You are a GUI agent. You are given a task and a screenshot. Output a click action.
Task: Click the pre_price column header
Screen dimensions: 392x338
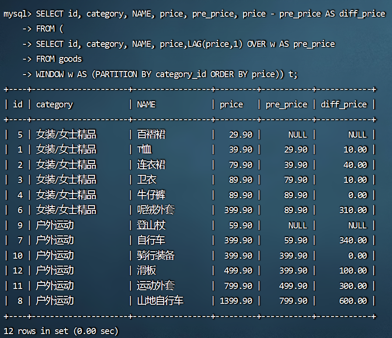(x=286, y=104)
